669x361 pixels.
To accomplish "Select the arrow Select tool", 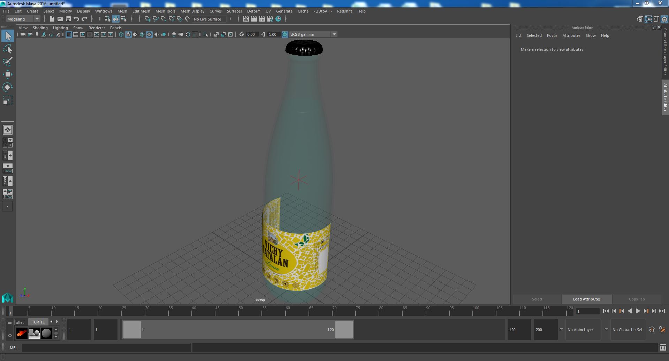I will (x=8, y=36).
